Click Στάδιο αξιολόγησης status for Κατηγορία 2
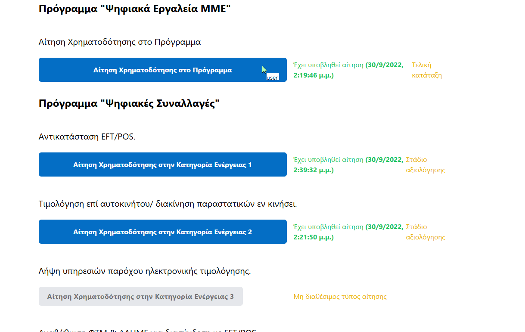The width and height of the screenshot is (525, 332). tap(426, 232)
